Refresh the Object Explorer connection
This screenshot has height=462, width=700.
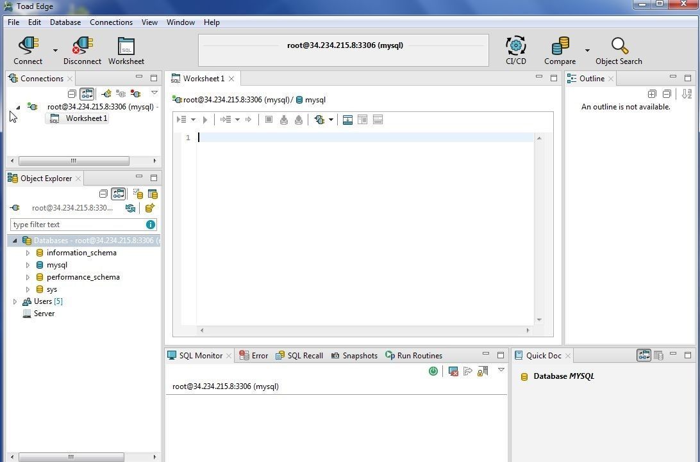click(x=130, y=208)
